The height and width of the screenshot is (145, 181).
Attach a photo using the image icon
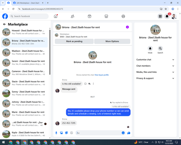62,133
